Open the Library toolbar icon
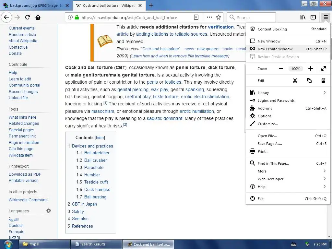This screenshot has height=249, width=332. pyautogui.click(x=303, y=18)
